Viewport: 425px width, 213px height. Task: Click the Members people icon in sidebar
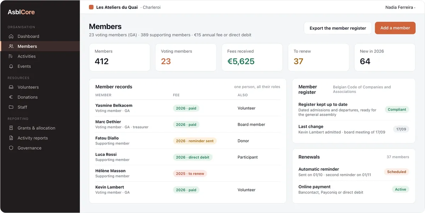pos(11,46)
